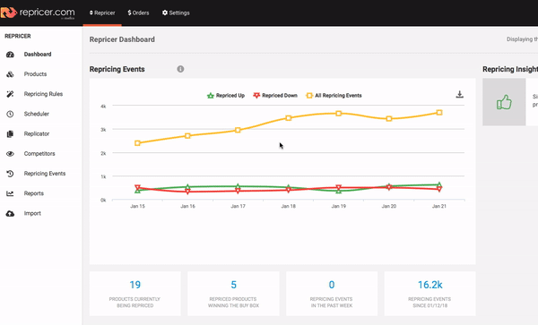Click the Dashboard gauge icon in sidebar
538x325 pixels.
coord(10,55)
